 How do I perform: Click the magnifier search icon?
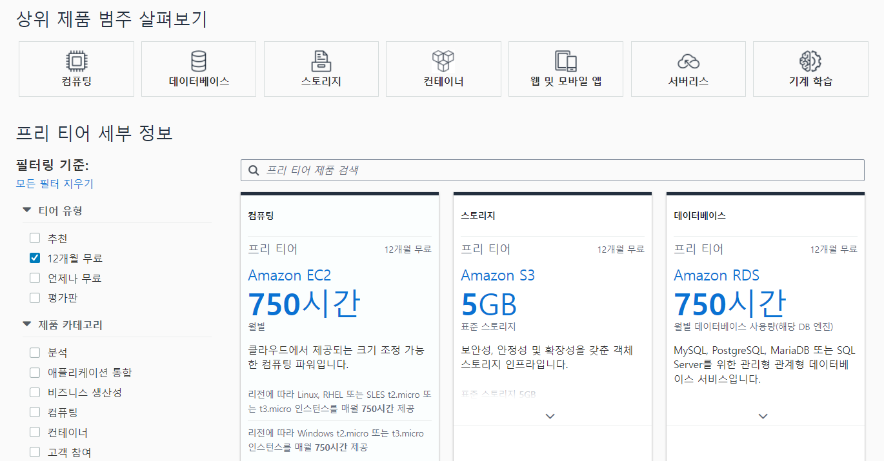tap(254, 170)
